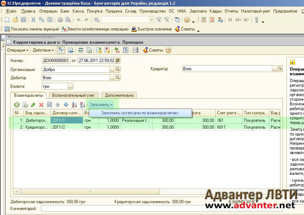The height and width of the screenshot is (215, 304).
Task: Open the Calculator icon
Action: [x=204, y=20]
